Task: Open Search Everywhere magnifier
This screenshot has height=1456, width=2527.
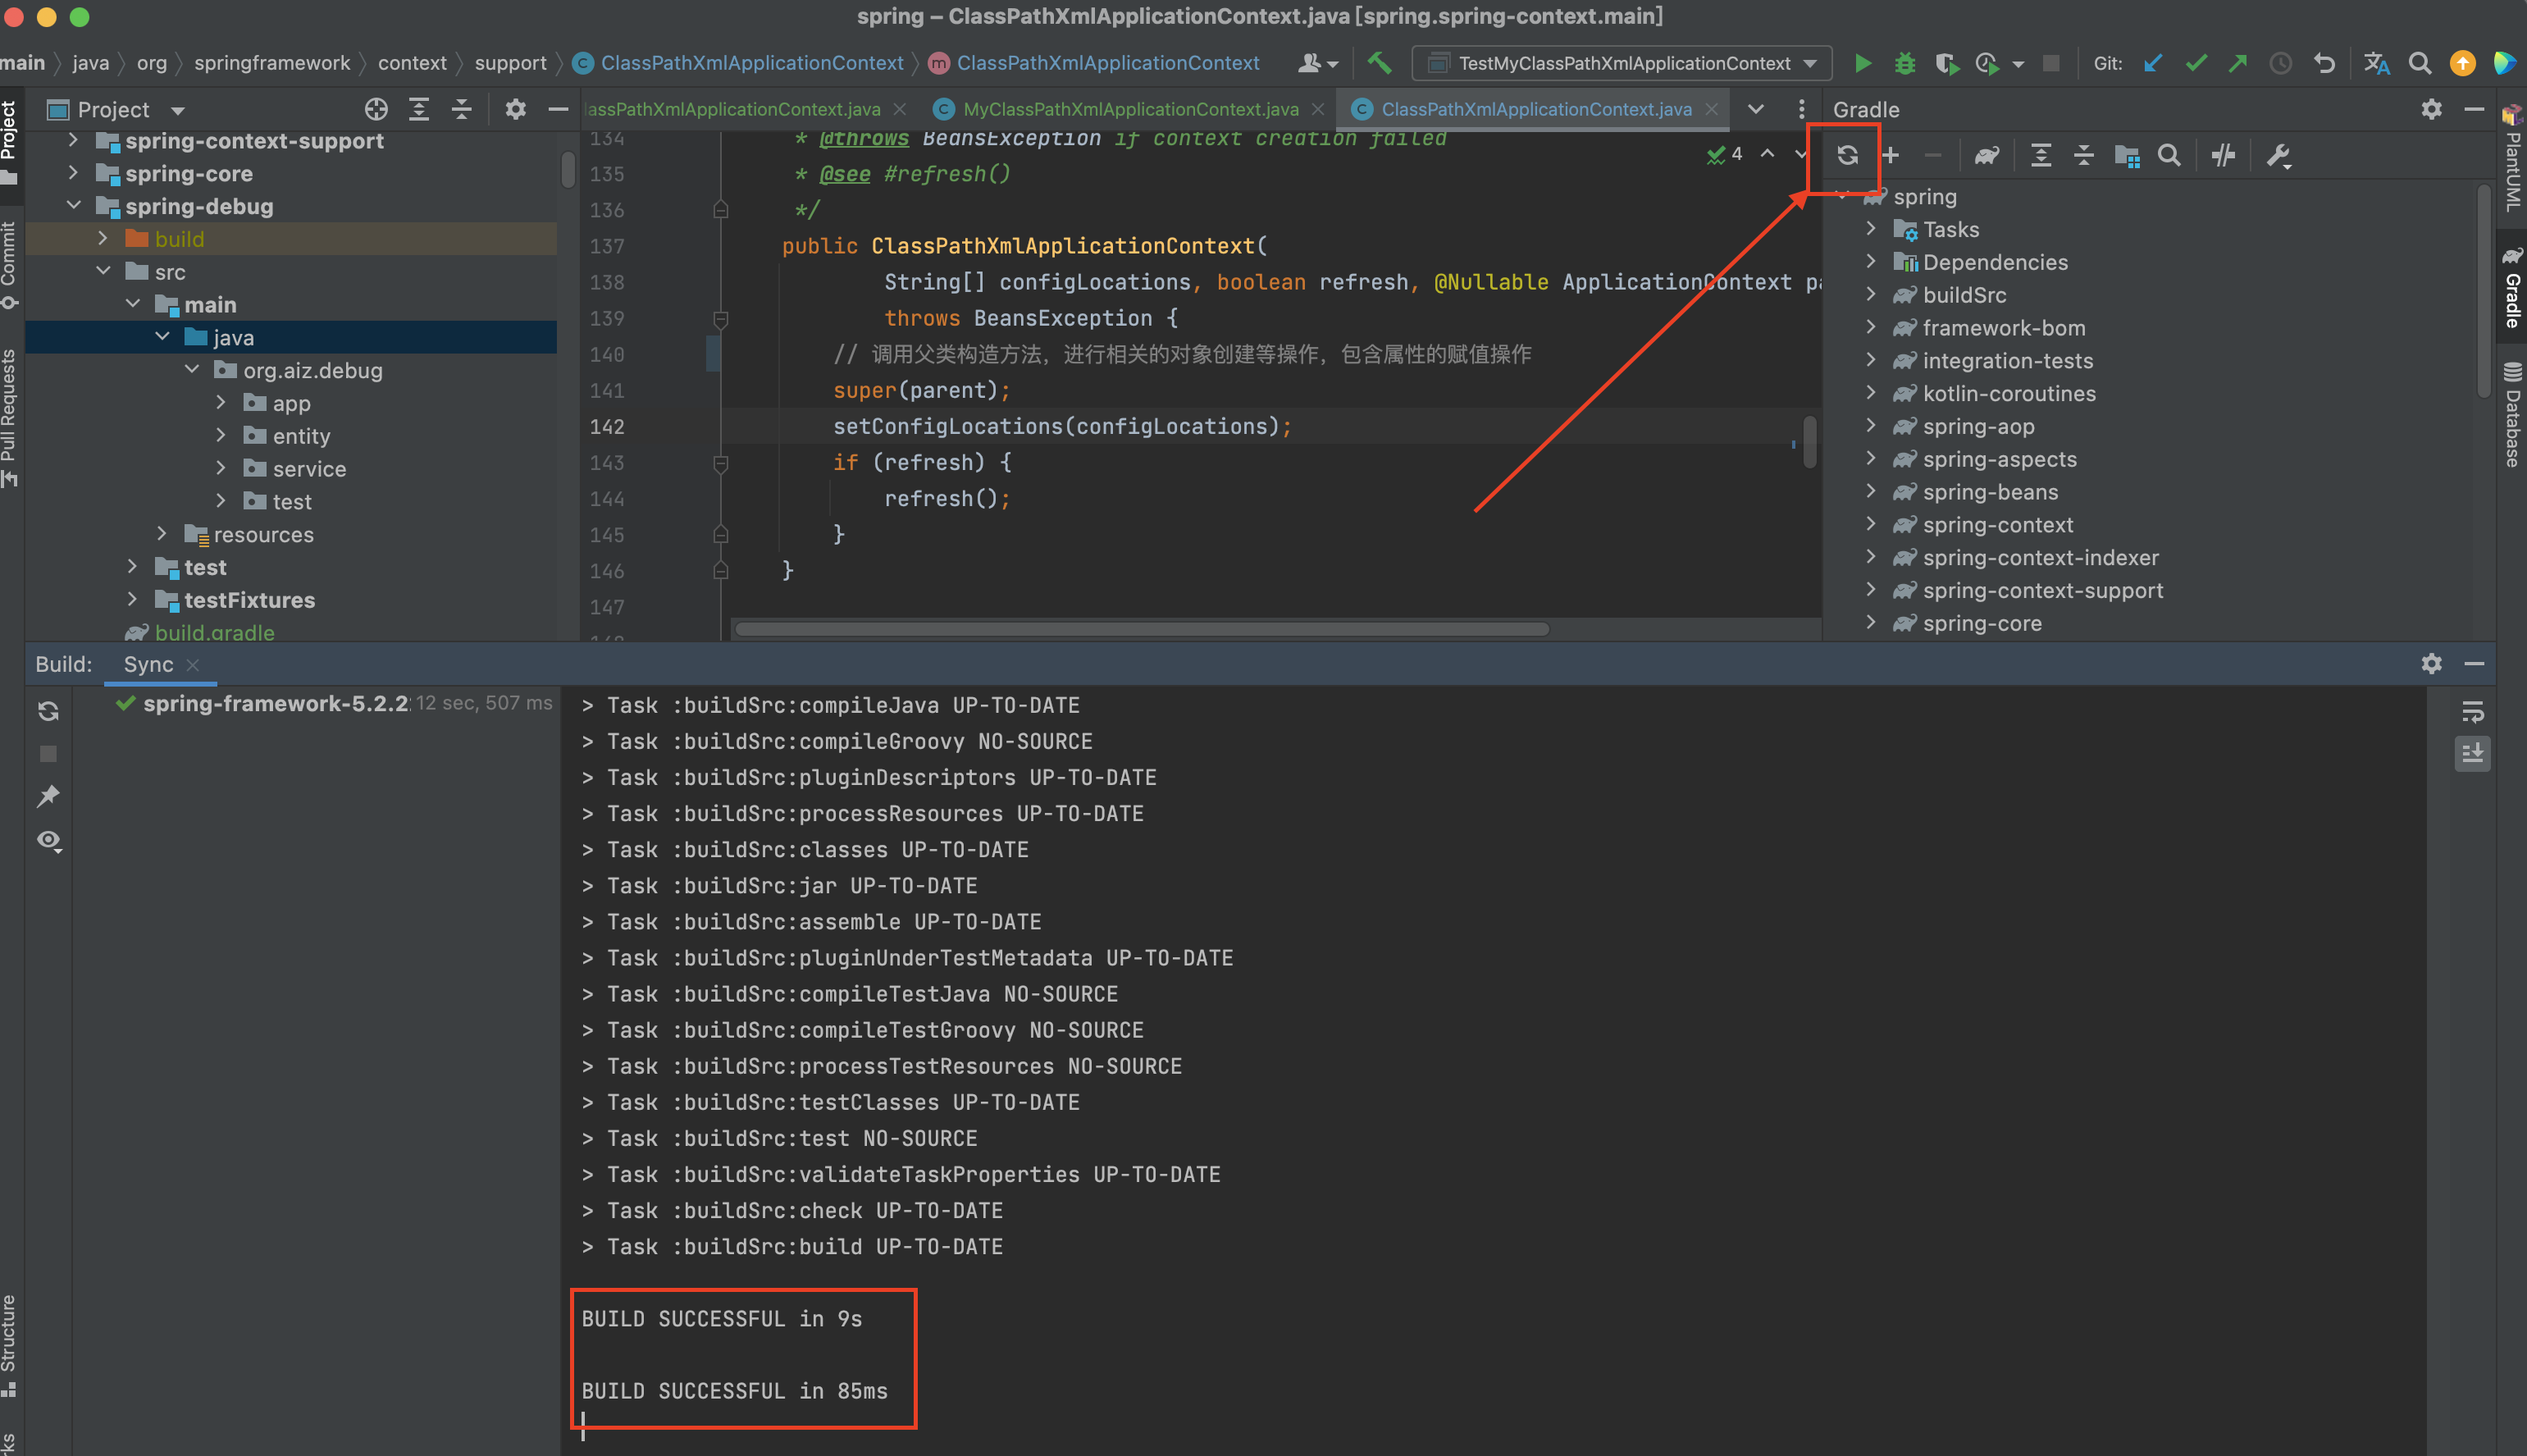Action: [2419, 63]
